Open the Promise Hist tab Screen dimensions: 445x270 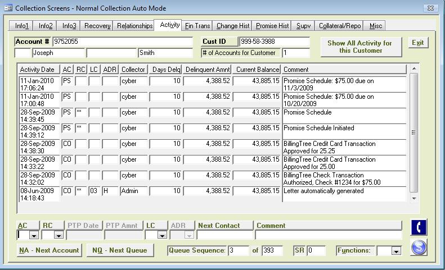point(272,26)
